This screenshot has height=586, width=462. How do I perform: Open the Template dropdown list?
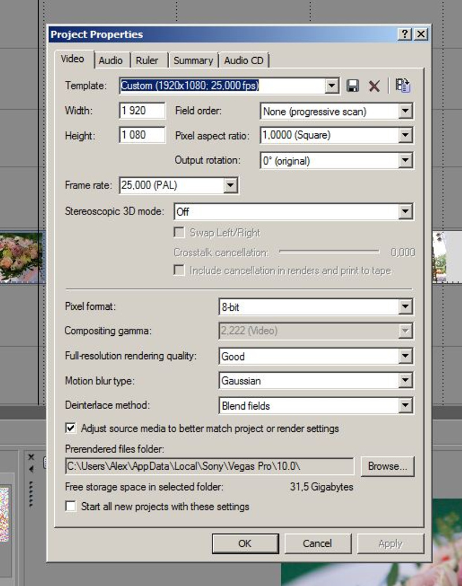click(331, 86)
